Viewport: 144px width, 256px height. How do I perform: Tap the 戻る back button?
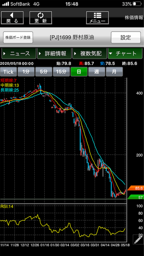point(12,18)
